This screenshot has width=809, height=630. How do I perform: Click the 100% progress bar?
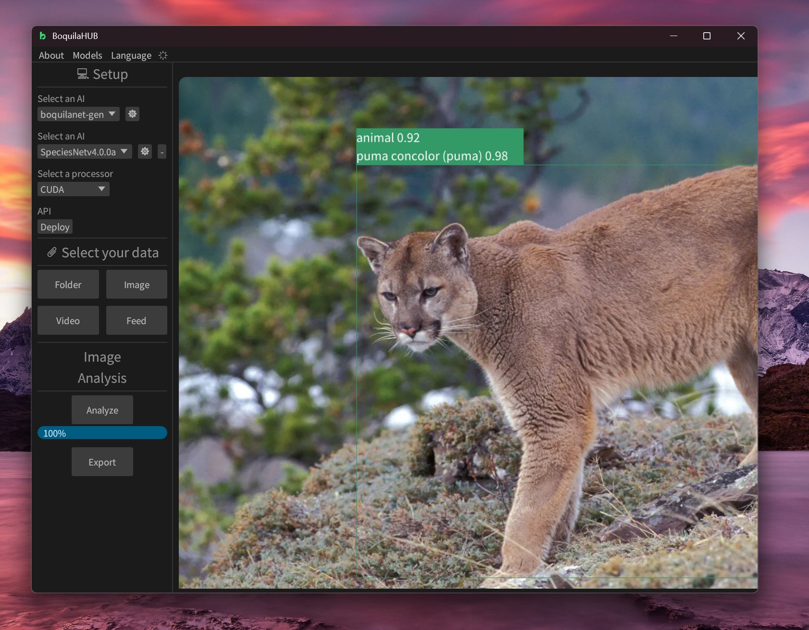(102, 433)
